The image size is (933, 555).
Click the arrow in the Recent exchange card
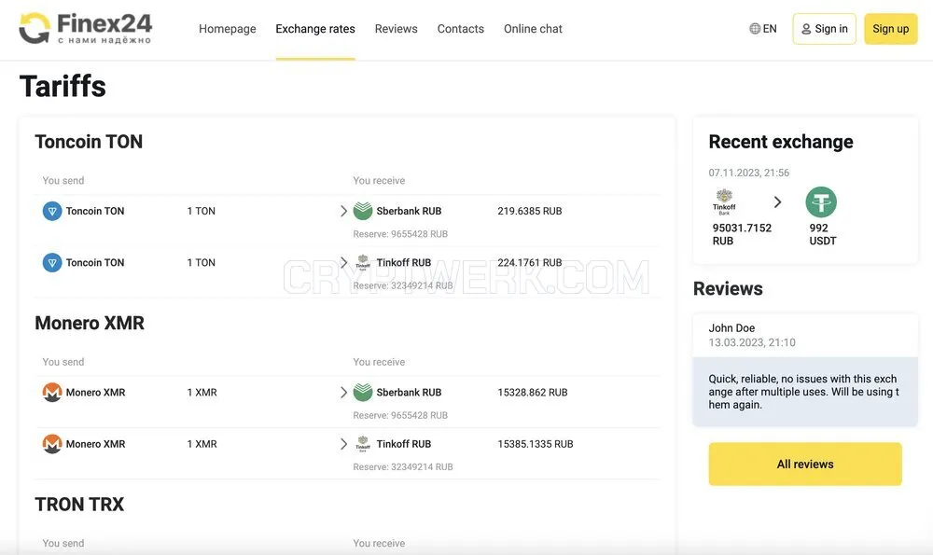point(778,202)
